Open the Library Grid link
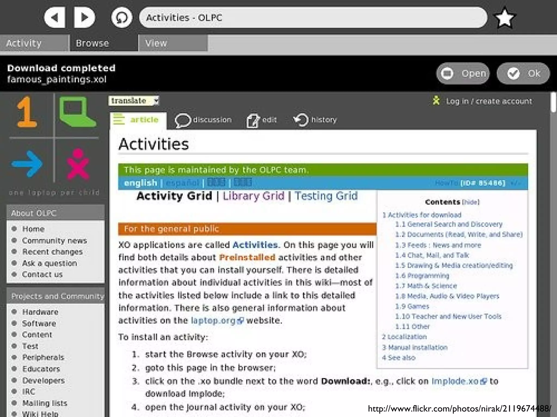 pos(253,196)
